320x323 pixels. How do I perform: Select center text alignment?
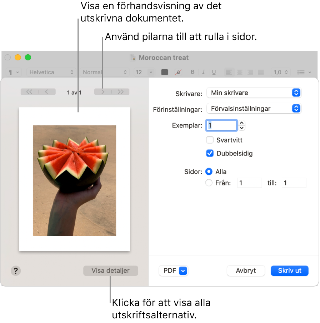coord(240,72)
